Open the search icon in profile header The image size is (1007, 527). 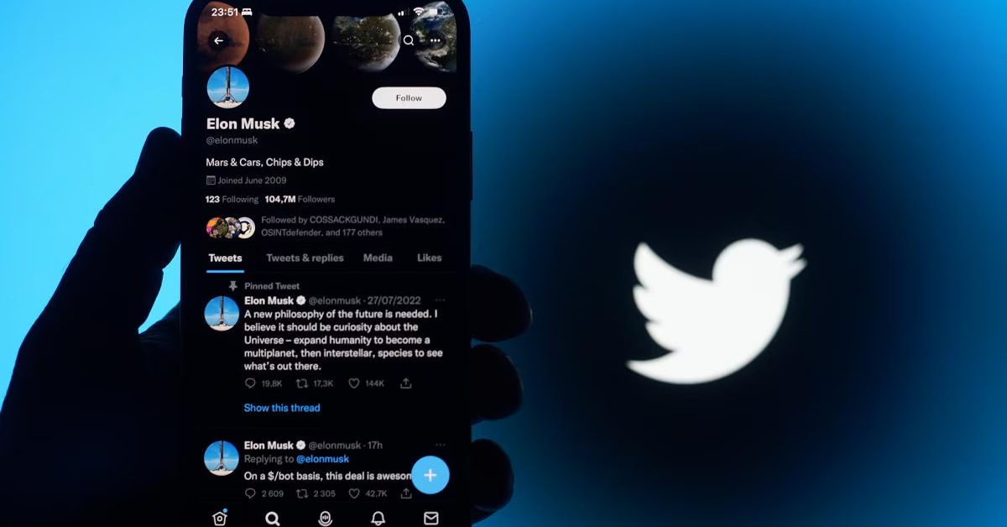tap(409, 40)
